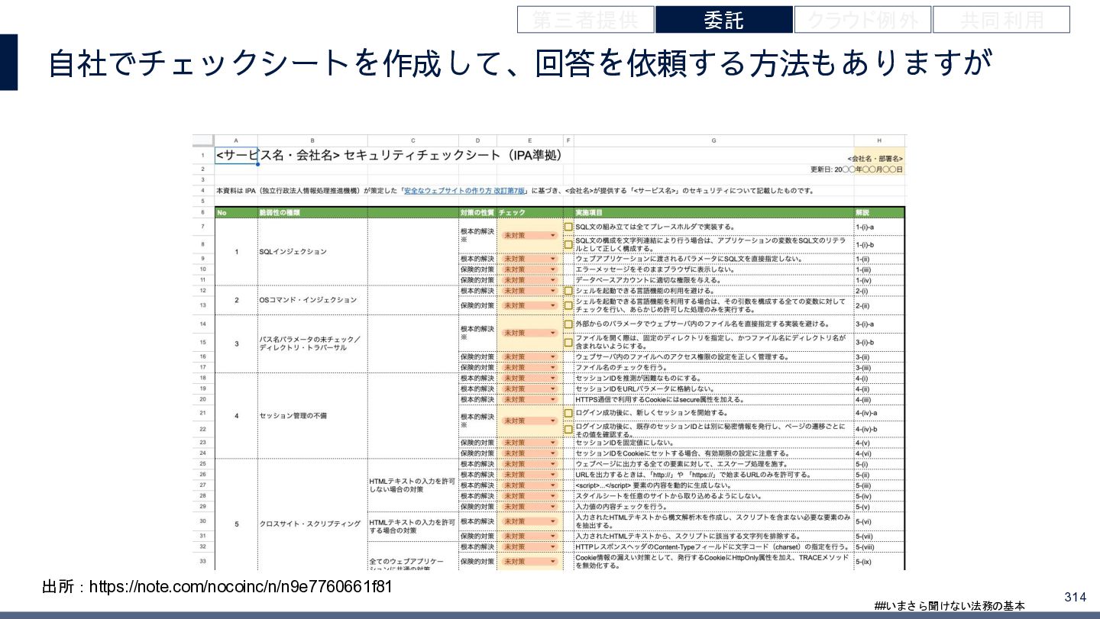Open 未対策 dropdown for 'セッションIDを固定値にしない'
Viewport: 1100px width, 619px height.
[529, 443]
